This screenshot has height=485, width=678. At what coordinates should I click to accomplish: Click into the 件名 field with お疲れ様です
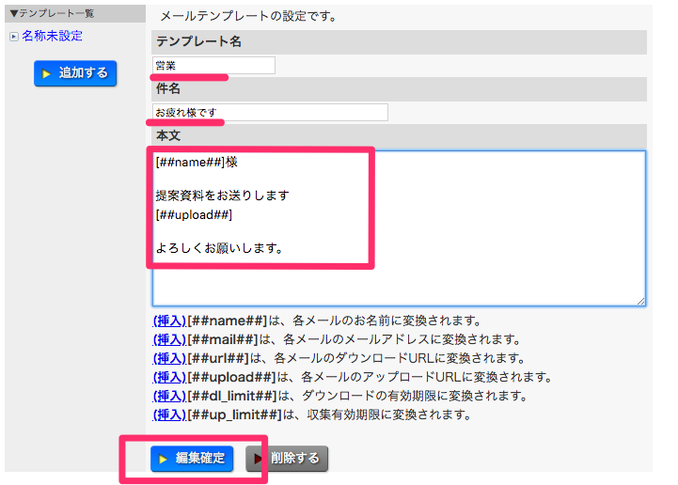point(270,112)
